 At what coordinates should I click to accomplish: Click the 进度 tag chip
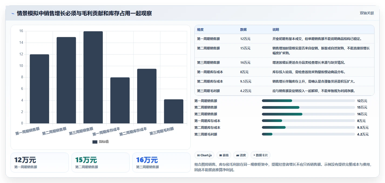tap(241, 155)
